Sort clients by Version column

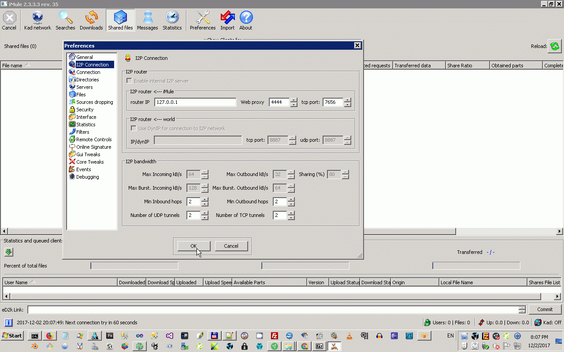click(x=317, y=282)
